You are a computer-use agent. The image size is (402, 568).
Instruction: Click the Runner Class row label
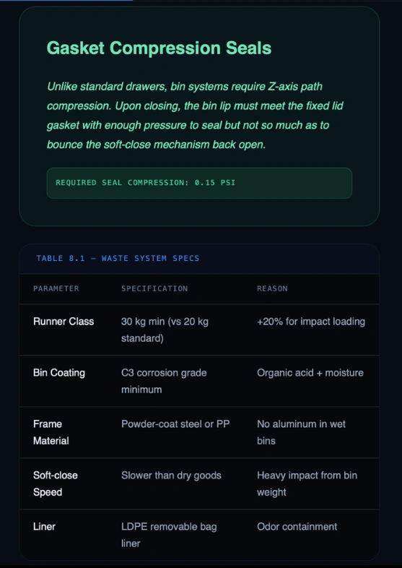click(64, 322)
